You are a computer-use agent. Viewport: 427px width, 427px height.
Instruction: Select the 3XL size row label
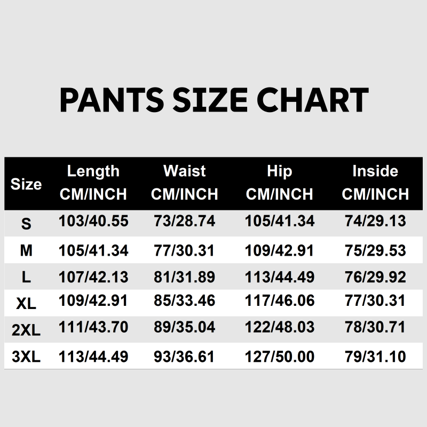coord(26,357)
